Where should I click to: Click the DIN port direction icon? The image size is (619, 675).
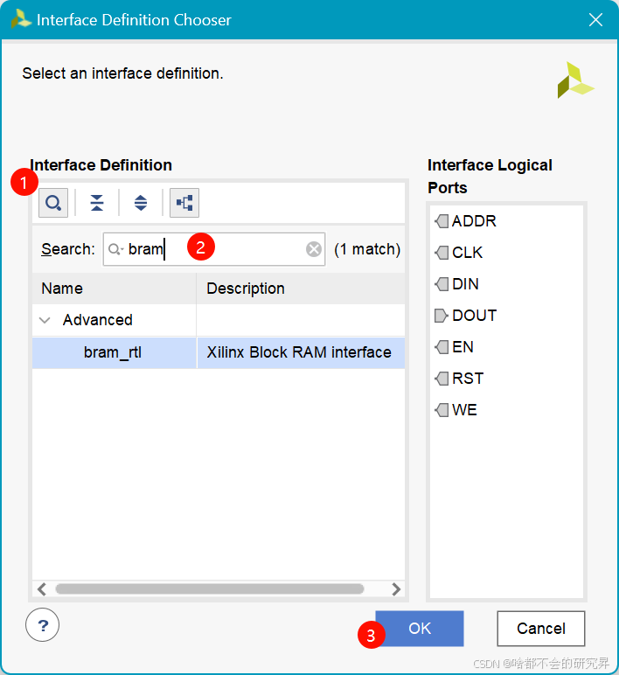pyautogui.click(x=442, y=284)
